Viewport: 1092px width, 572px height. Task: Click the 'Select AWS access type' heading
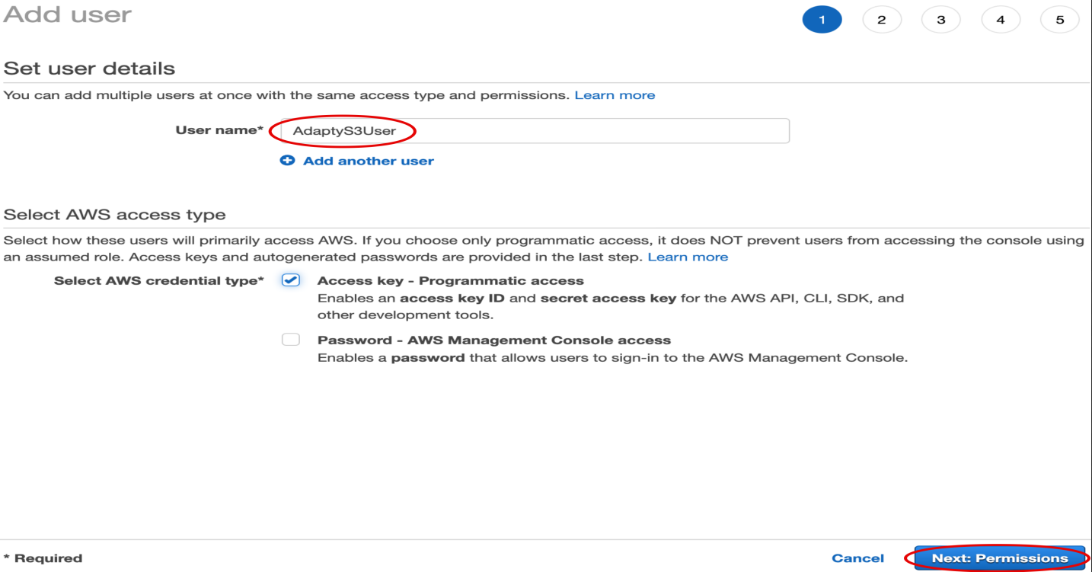114,215
